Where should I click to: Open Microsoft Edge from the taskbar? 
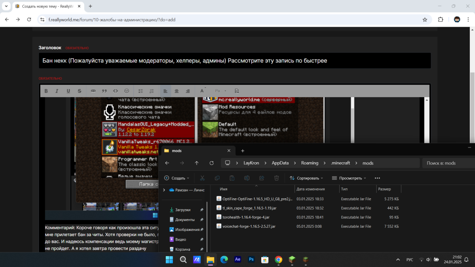[224, 259]
